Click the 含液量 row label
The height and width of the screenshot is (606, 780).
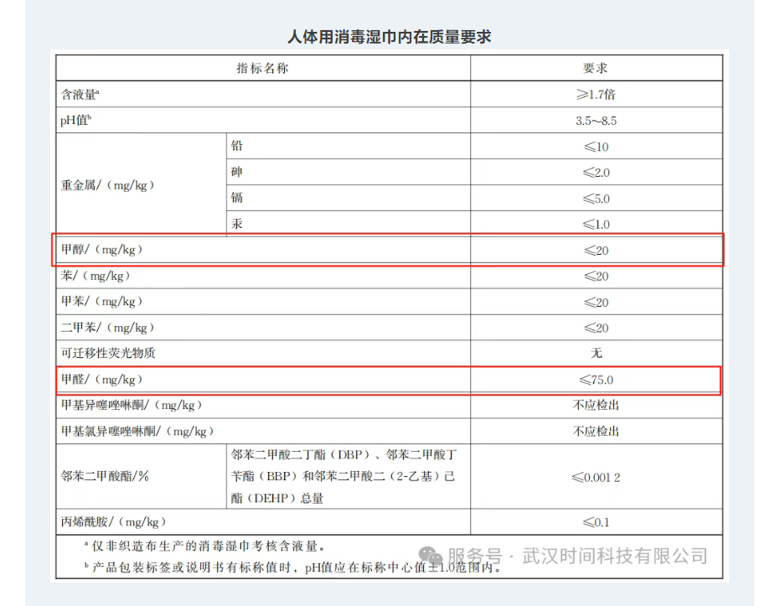point(80,95)
